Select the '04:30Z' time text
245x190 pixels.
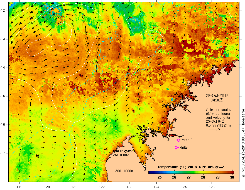(216, 100)
